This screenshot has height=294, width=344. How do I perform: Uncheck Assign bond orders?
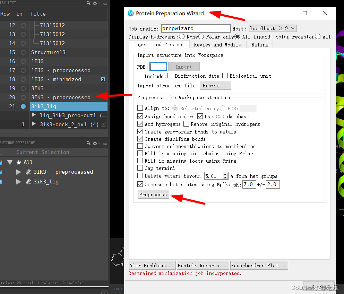[x=140, y=116]
